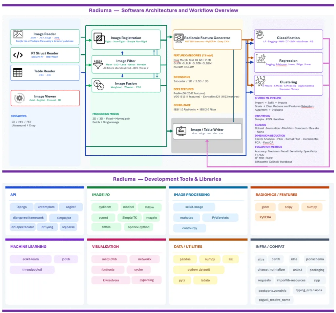336x313 pixels.
Task: Click the jsonschema chip
Action: 315,259
